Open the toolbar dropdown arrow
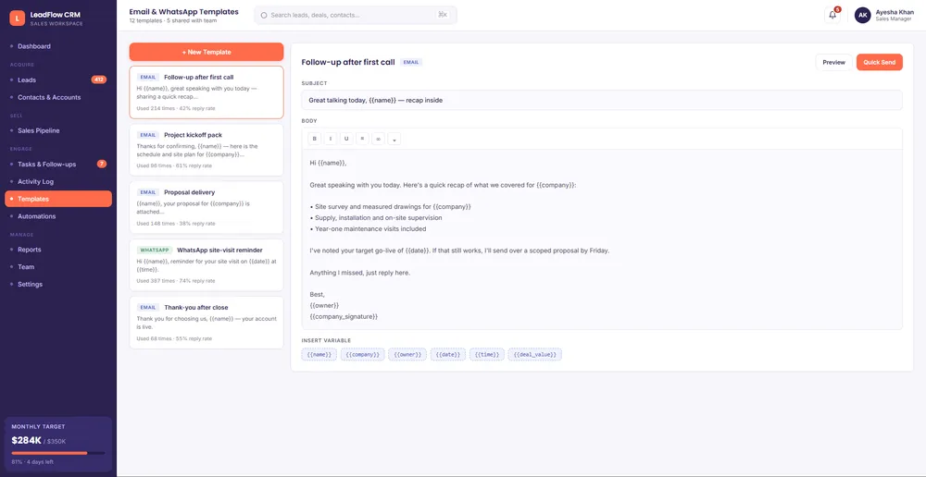The height and width of the screenshot is (477, 926). point(394,140)
